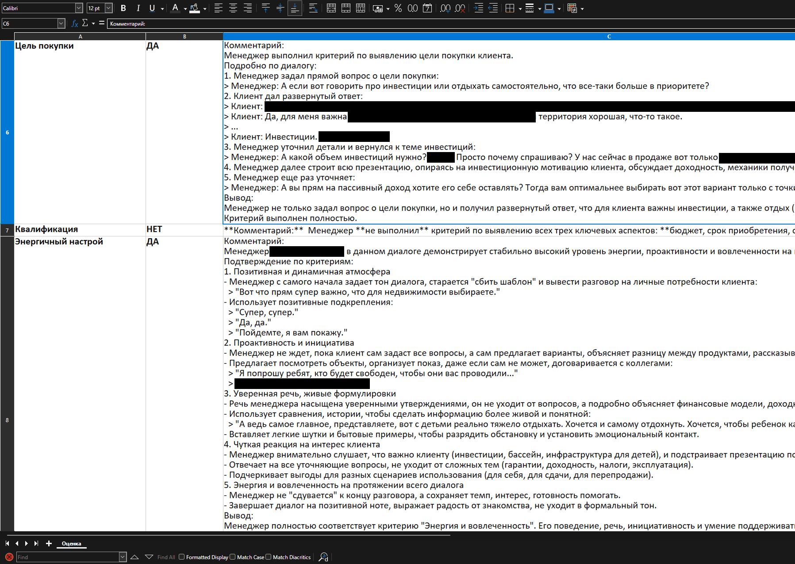Expand underline style options
Viewport: 795px width, 564px height.
pos(162,8)
